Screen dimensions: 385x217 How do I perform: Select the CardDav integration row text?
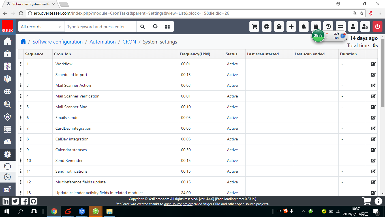pos(73,128)
